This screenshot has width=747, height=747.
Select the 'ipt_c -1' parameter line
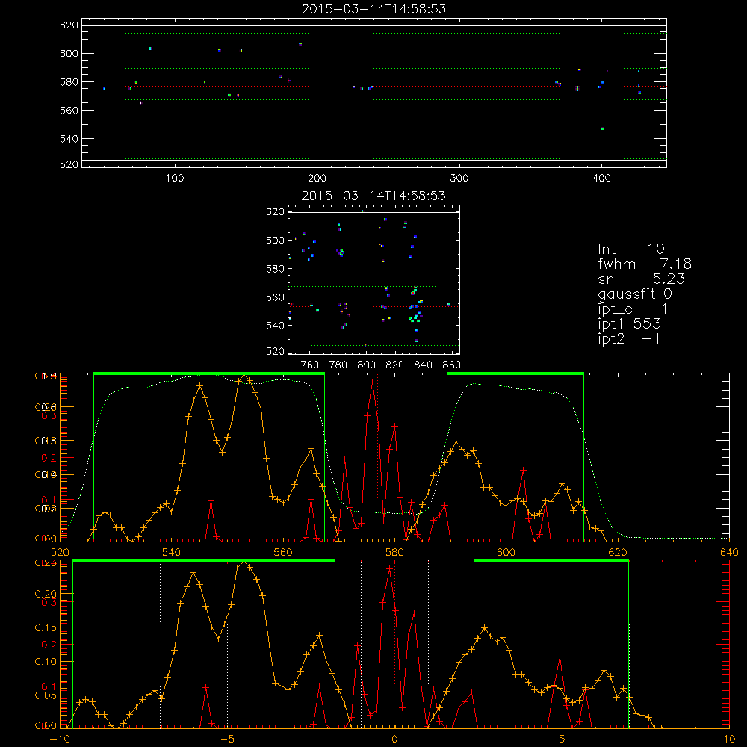633,309
